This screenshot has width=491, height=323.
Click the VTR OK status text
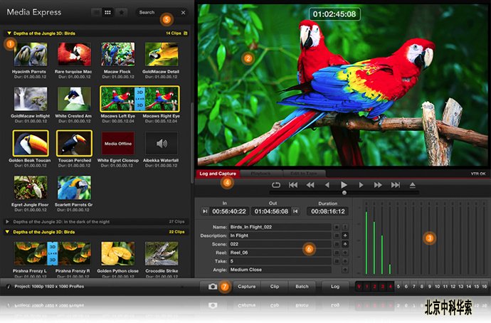coord(478,174)
